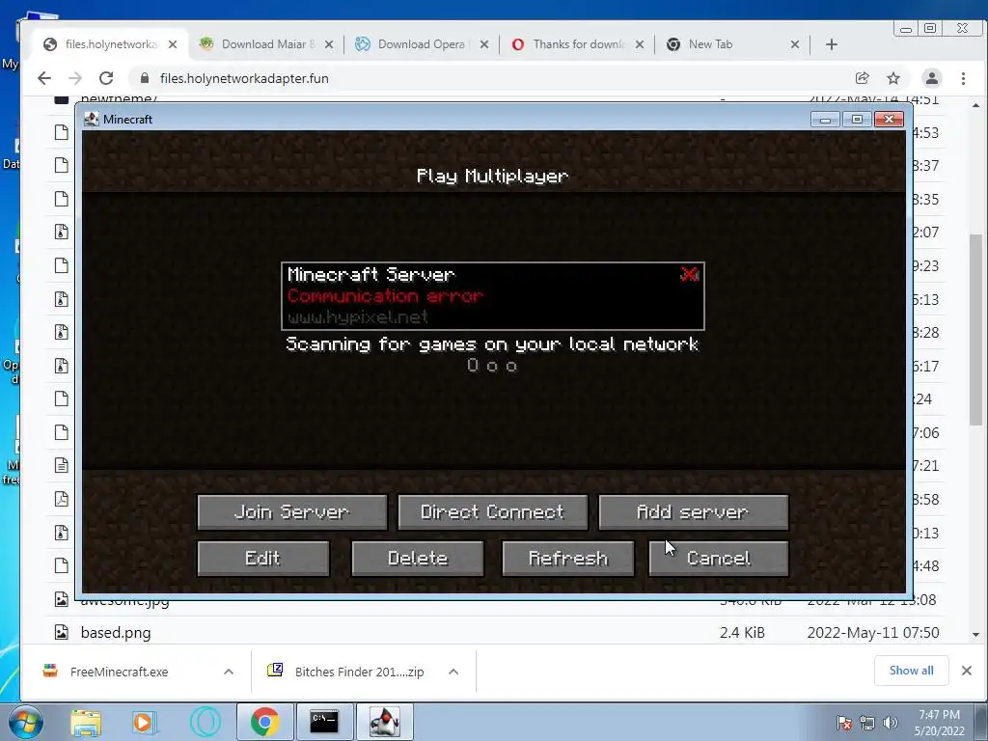The image size is (988, 741).
Task: Click the red connection error icon
Action: 689,274
